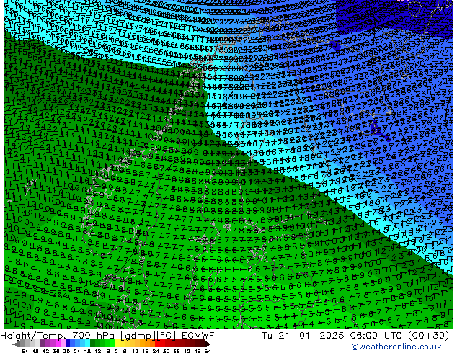Click the '700 hPa' pressure level label

tap(93, 336)
